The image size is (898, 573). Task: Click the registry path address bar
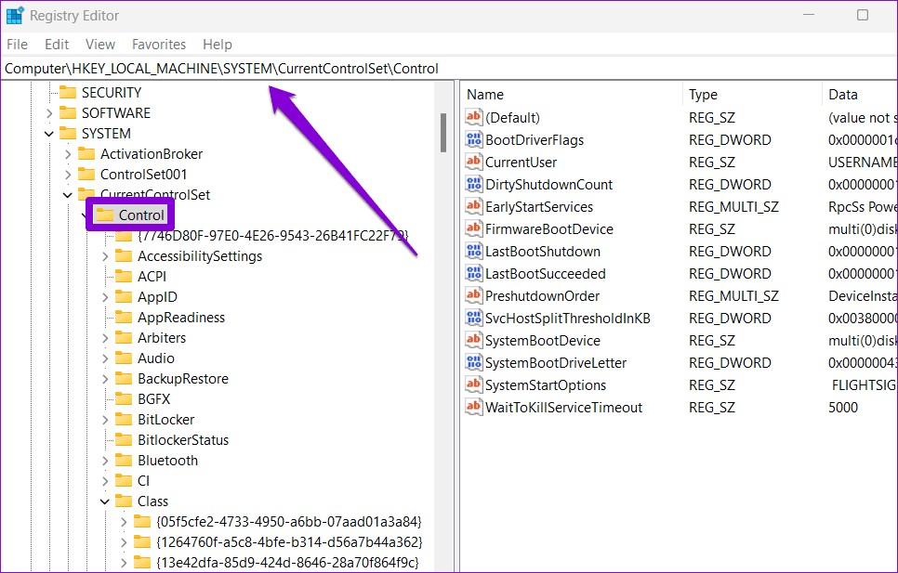click(x=449, y=69)
